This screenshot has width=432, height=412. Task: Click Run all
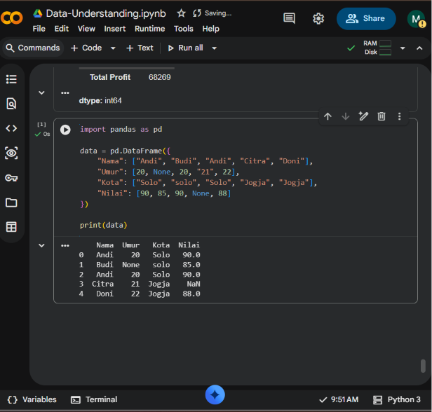click(185, 48)
